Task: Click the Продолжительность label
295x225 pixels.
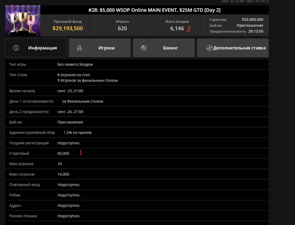Action: click(228, 31)
